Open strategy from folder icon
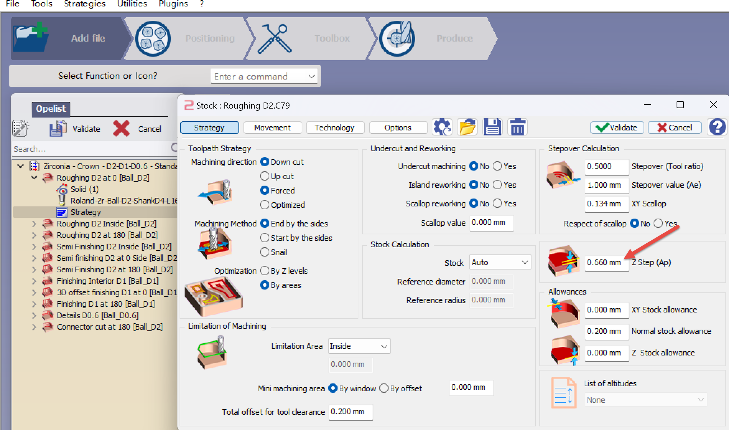Viewport: 729px width, 430px height. (x=467, y=127)
